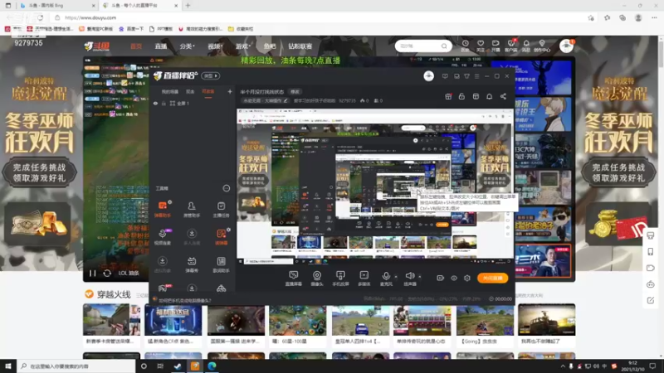Open the 视频 dropdown in the Douyu navigation

point(215,46)
